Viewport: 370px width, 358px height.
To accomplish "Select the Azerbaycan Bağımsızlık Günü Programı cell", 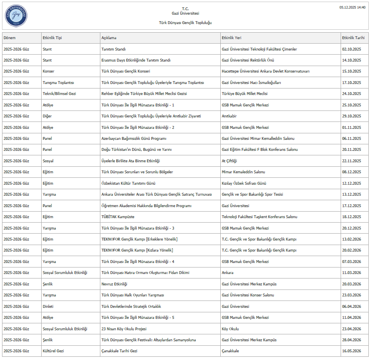I will (134, 139).
